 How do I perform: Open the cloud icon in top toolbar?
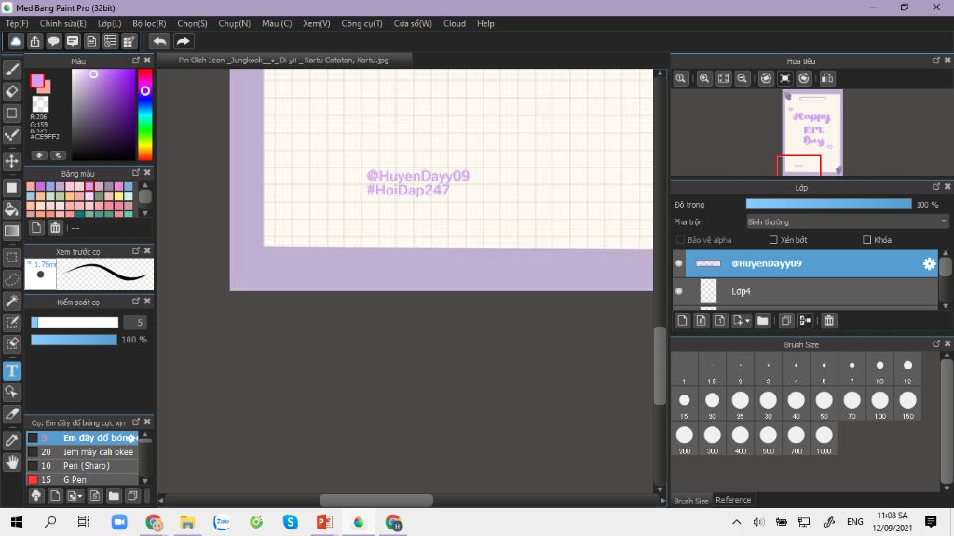click(x=16, y=41)
